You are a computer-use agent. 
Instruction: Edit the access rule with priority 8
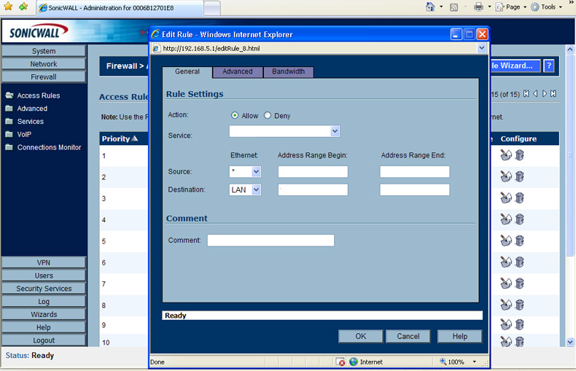pyautogui.click(x=506, y=305)
